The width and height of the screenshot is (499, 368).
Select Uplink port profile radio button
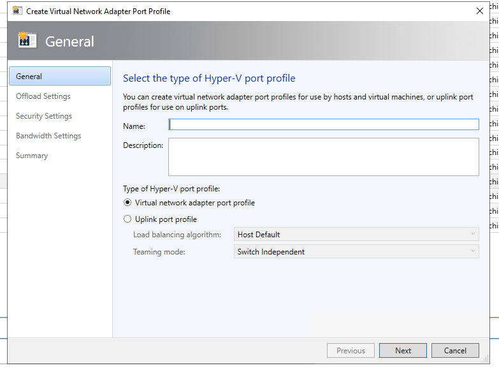coord(127,219)
